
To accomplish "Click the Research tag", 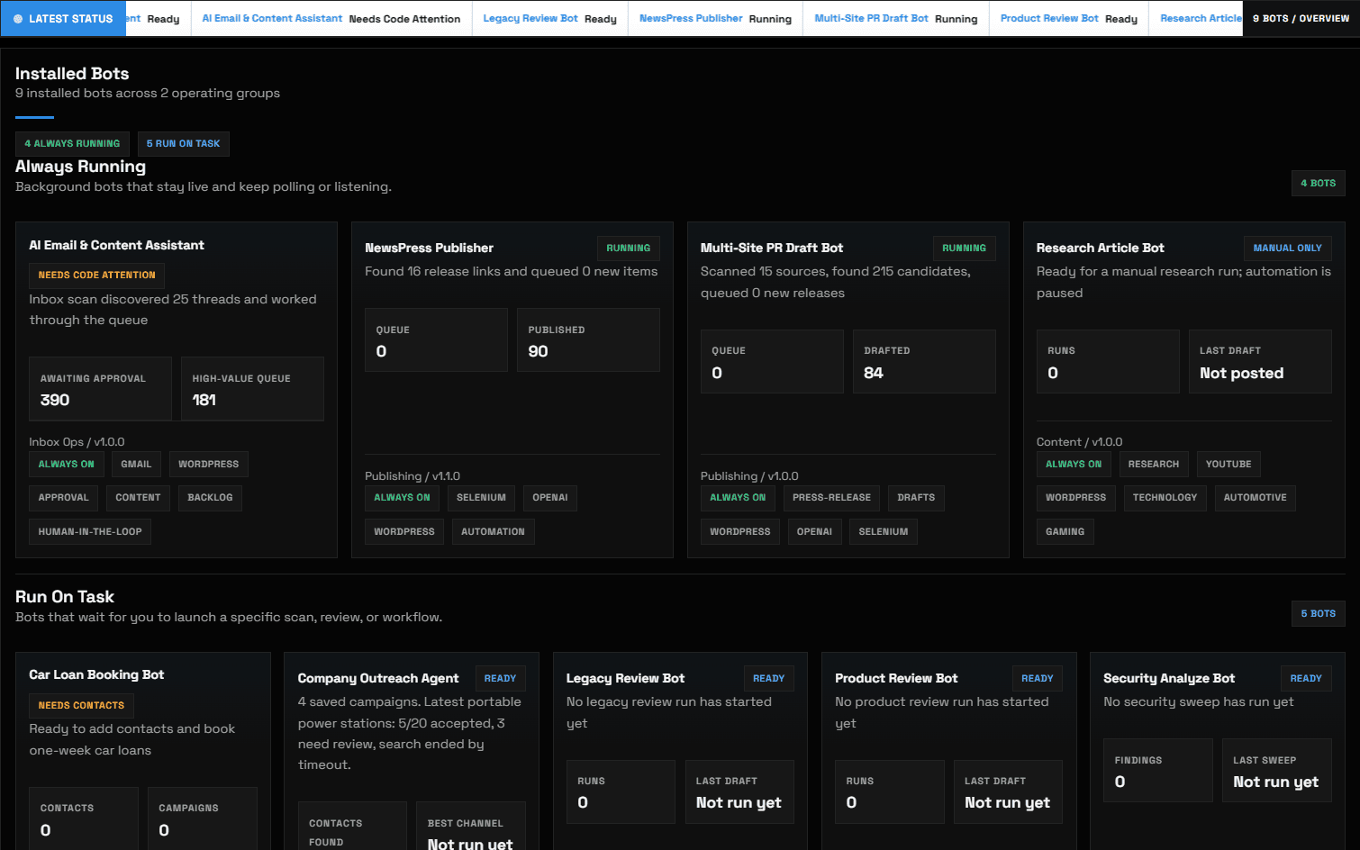I will [x=1153, y=465].
